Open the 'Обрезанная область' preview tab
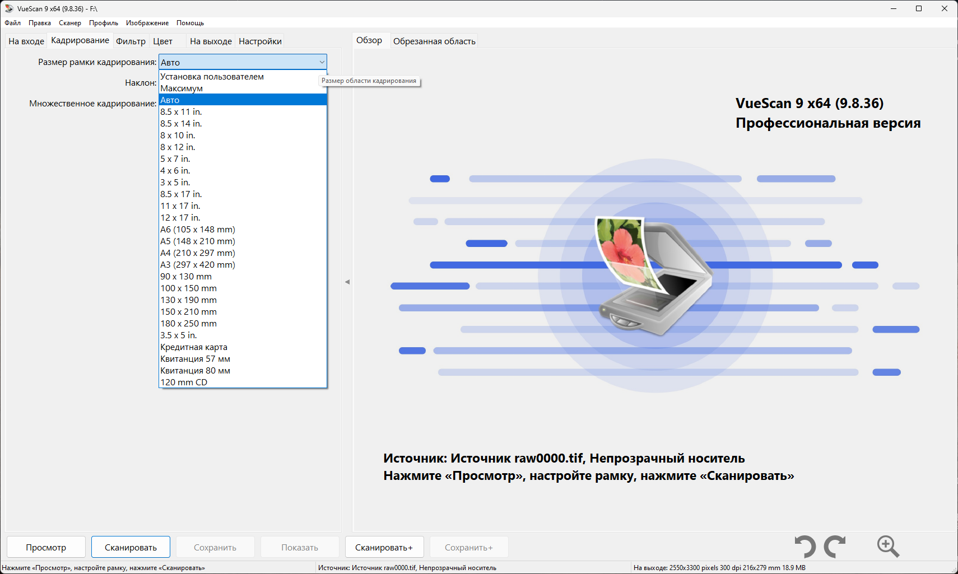The width and height of the screenshot is (958, 574). pyautogui.click(x=434, y=41)
